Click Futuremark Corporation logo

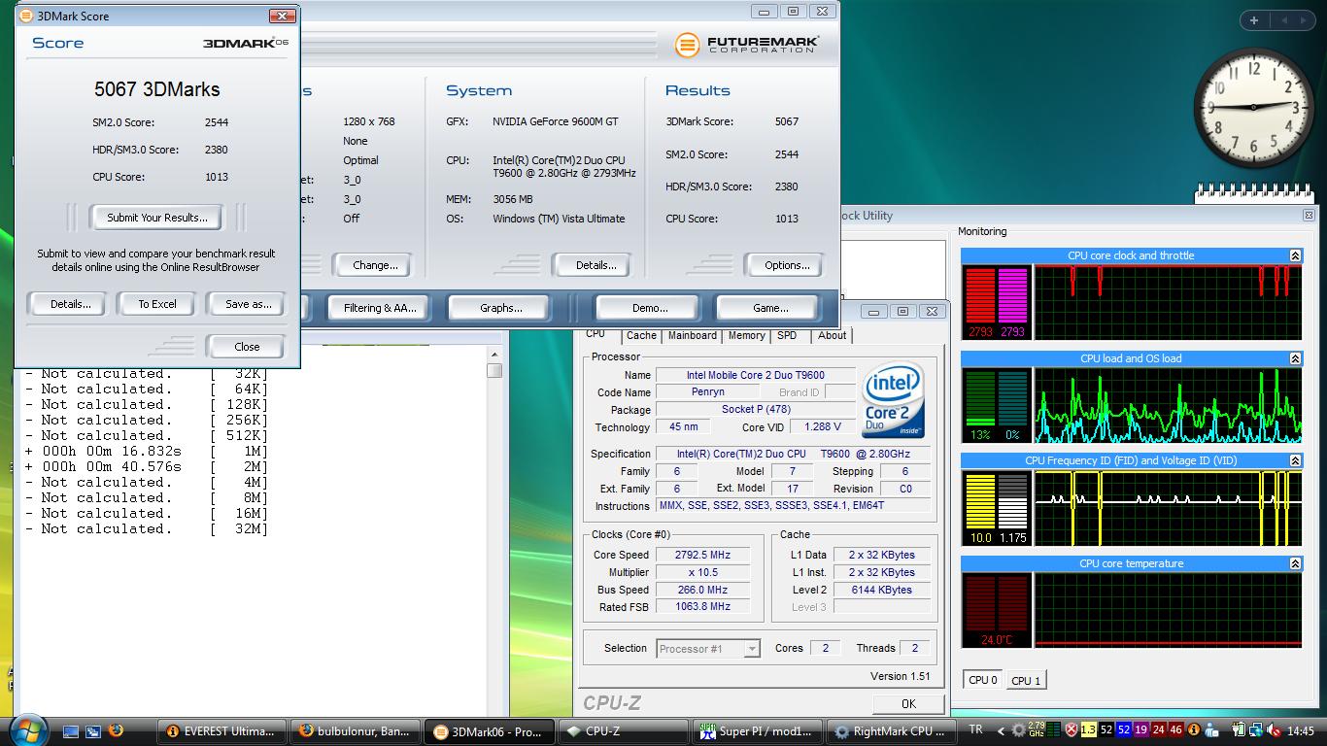pos(747,44)
